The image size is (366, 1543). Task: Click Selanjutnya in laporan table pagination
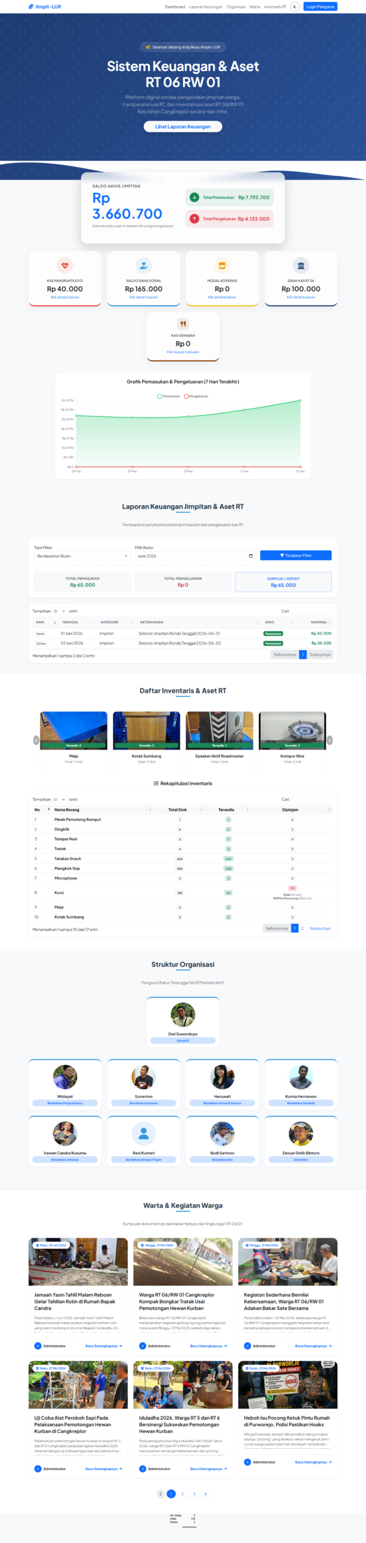pos(320,655)
